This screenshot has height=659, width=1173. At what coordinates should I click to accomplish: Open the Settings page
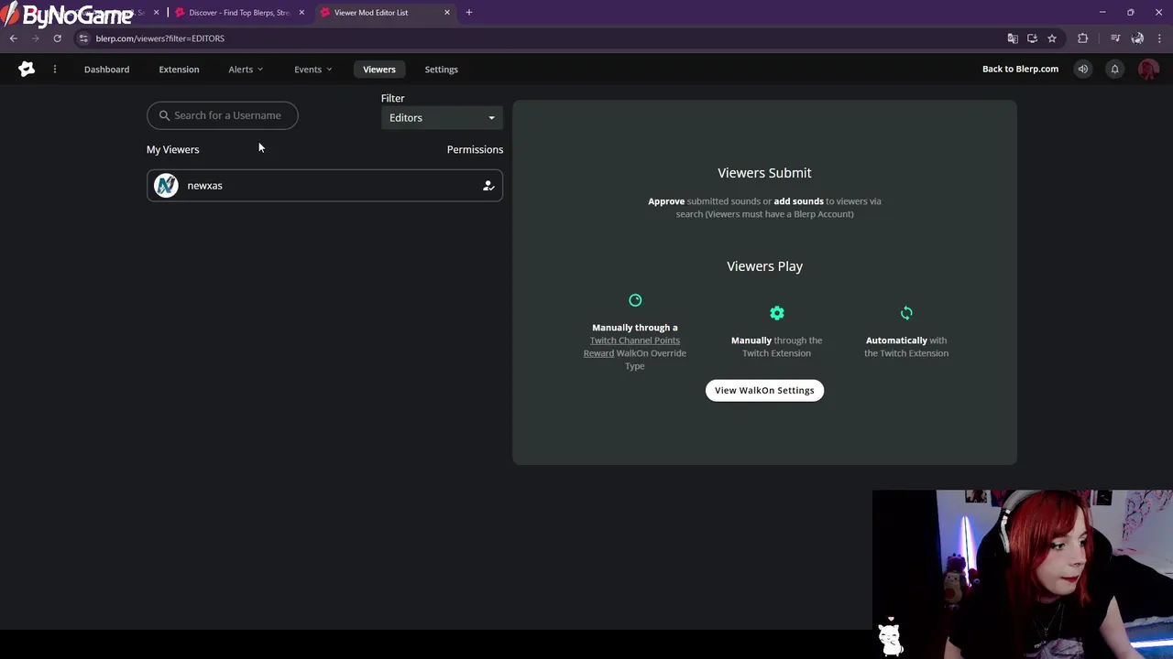[441, 70]
